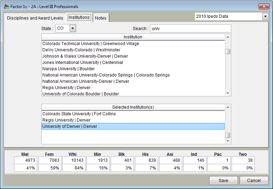Click the Min percentage cell 16%
The width and height of the screenshot is (273, 189).
(98, 168)
